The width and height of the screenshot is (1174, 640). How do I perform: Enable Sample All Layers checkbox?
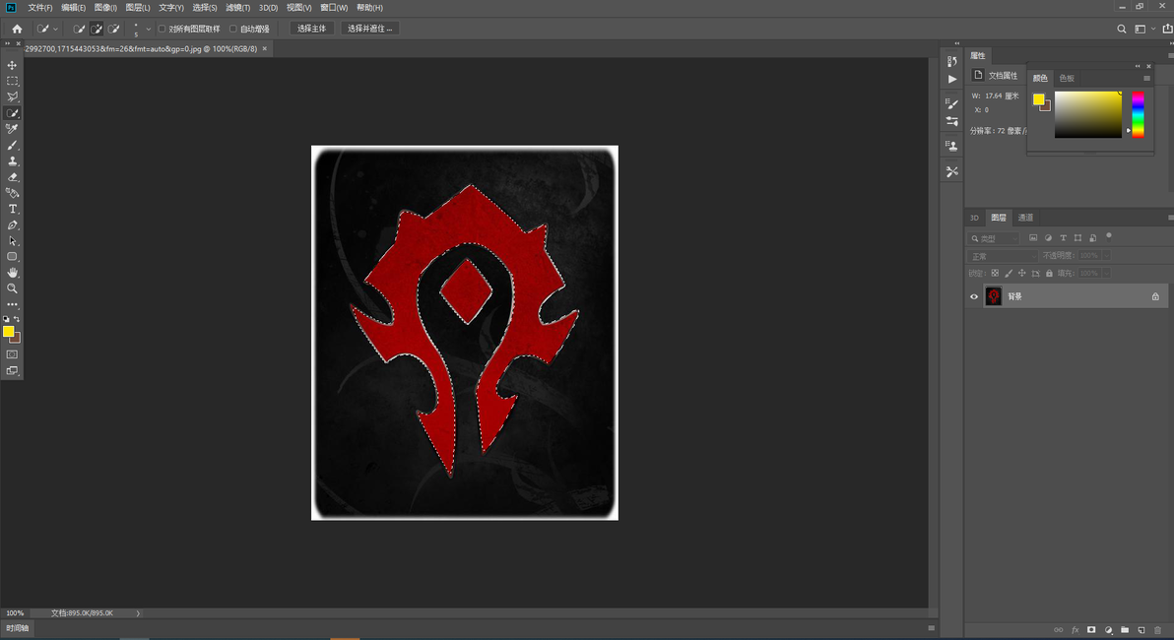162,29
